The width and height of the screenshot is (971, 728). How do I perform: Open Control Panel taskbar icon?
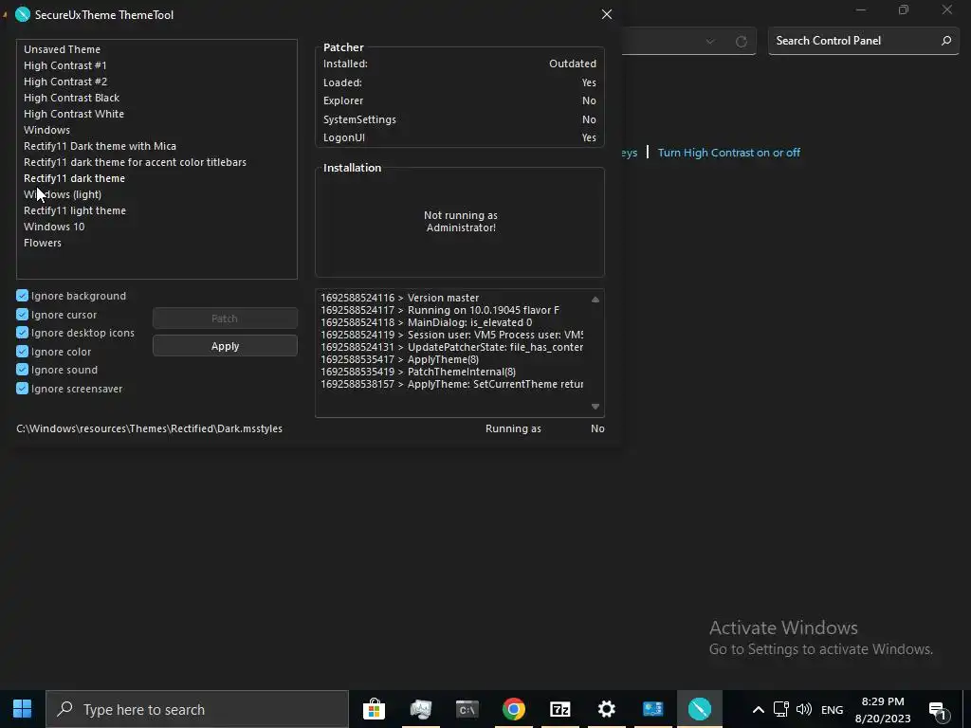(652, 709)
